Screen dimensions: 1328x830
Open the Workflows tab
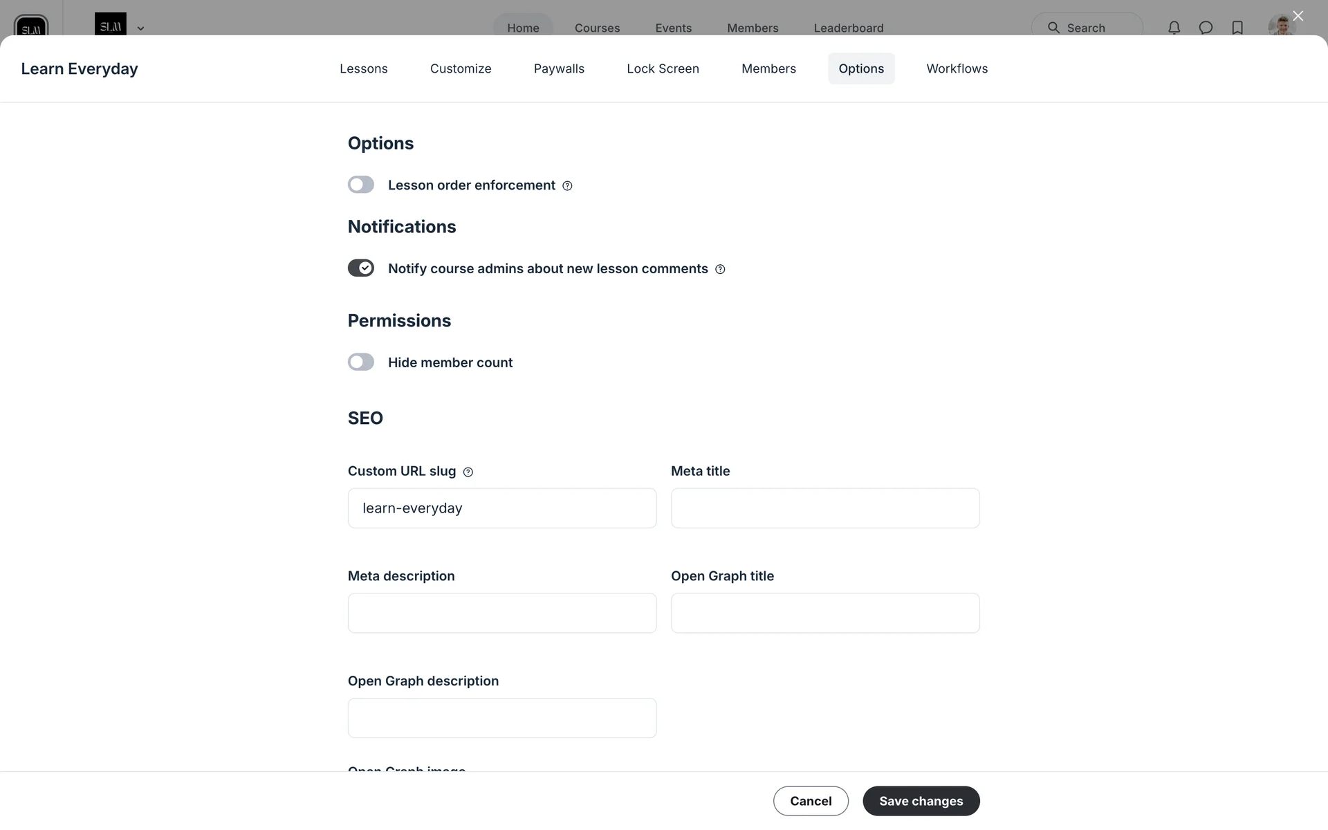(957, 68)
